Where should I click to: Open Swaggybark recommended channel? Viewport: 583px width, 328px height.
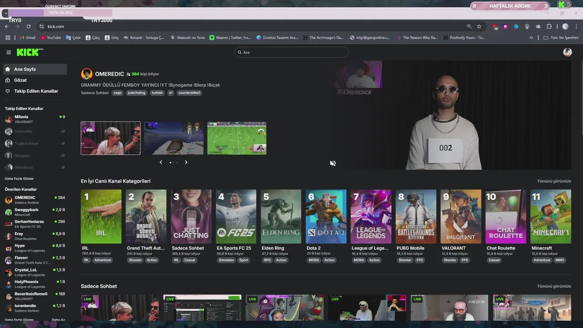[35, 212]
